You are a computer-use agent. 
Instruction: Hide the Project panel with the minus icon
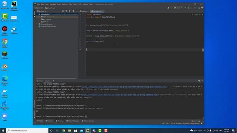coord(77,11)
